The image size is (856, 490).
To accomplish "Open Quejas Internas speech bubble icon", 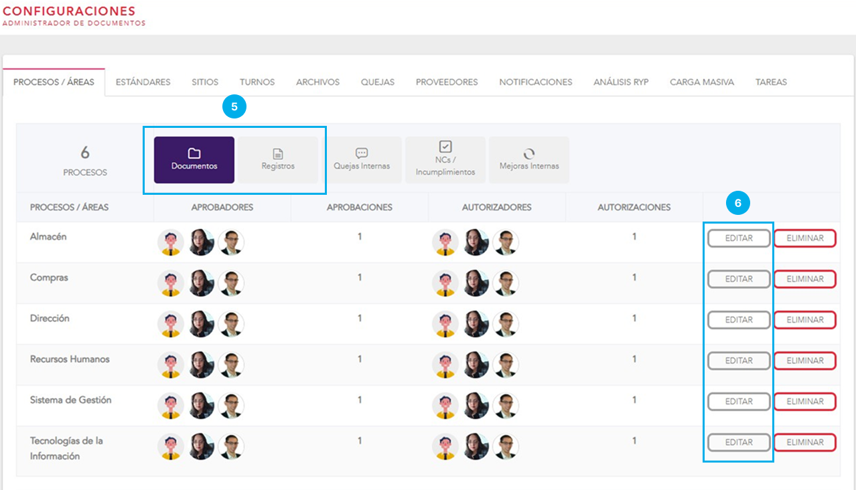I will tap(362, 153).
